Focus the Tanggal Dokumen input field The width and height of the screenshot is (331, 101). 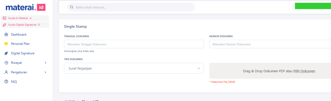point(134,44)
